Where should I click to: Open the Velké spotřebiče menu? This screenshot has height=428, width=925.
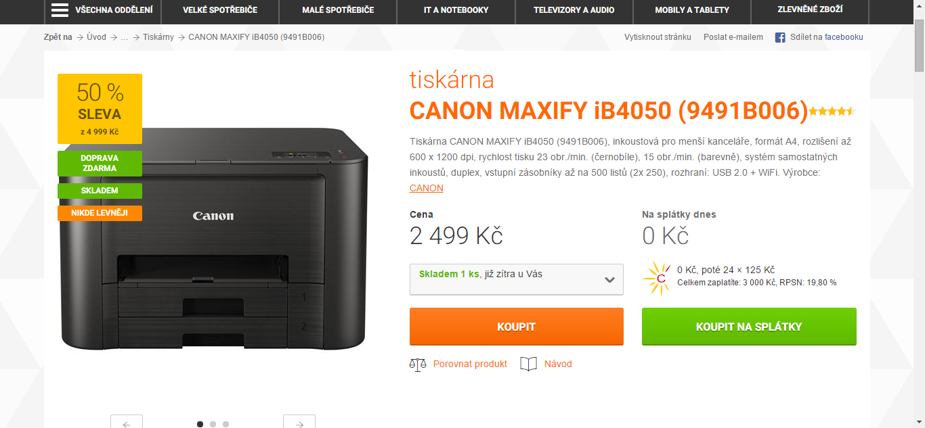point(219,10)
